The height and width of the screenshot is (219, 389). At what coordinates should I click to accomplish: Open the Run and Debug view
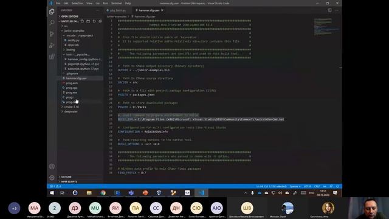pyautogui.click(x=52, y=45)
